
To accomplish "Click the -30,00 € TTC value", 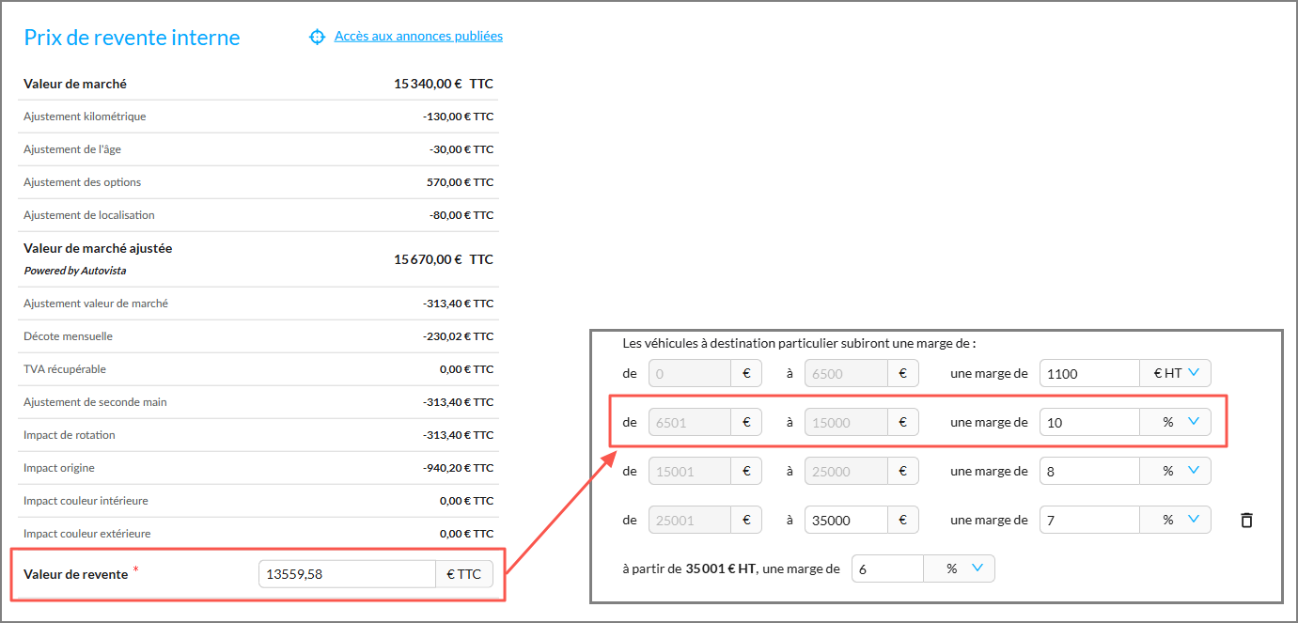I will coord(461,149).
